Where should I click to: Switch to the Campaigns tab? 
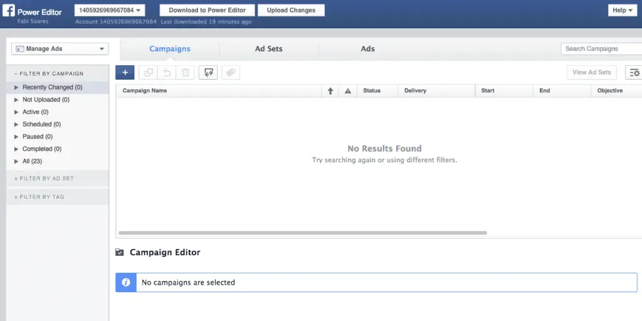[x=170, y=49]
